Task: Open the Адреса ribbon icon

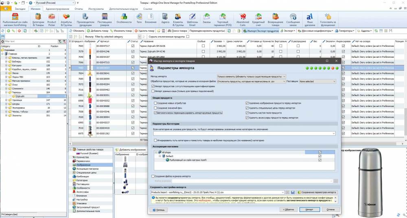Action: [165, 18]
